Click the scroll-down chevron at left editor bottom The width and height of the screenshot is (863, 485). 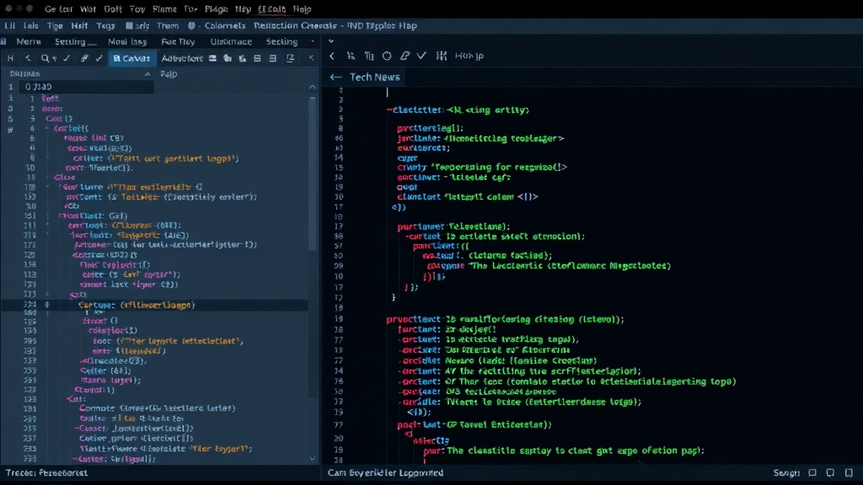coord(312,458)
